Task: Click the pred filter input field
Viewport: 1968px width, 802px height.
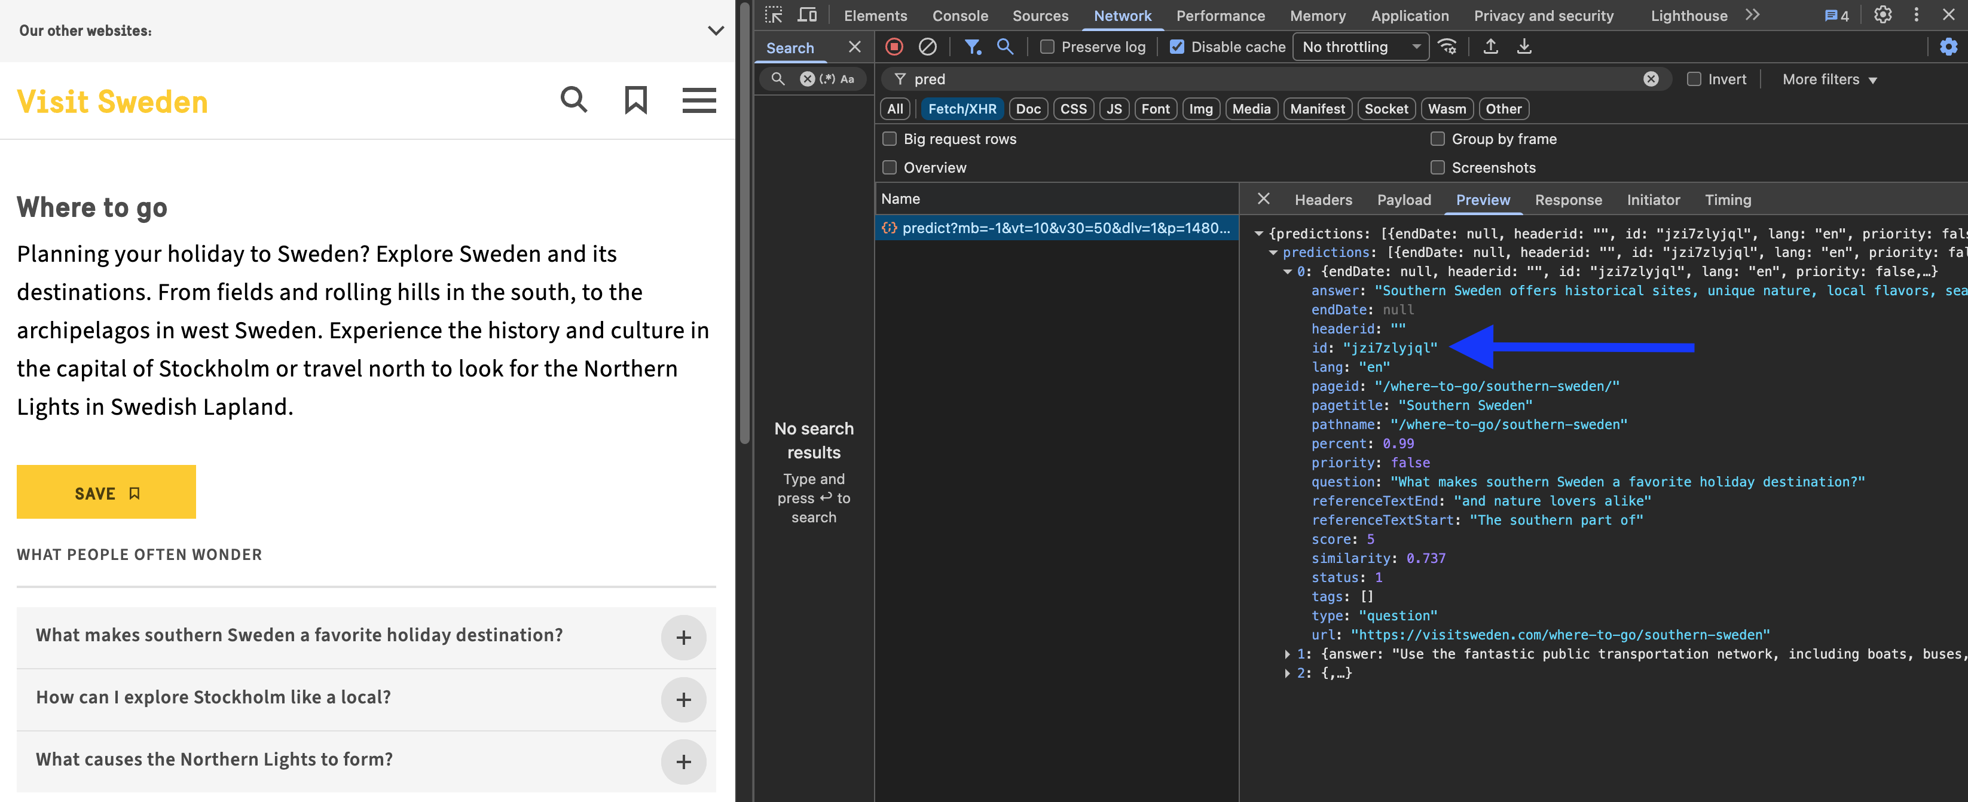Action: [1268, 79]
